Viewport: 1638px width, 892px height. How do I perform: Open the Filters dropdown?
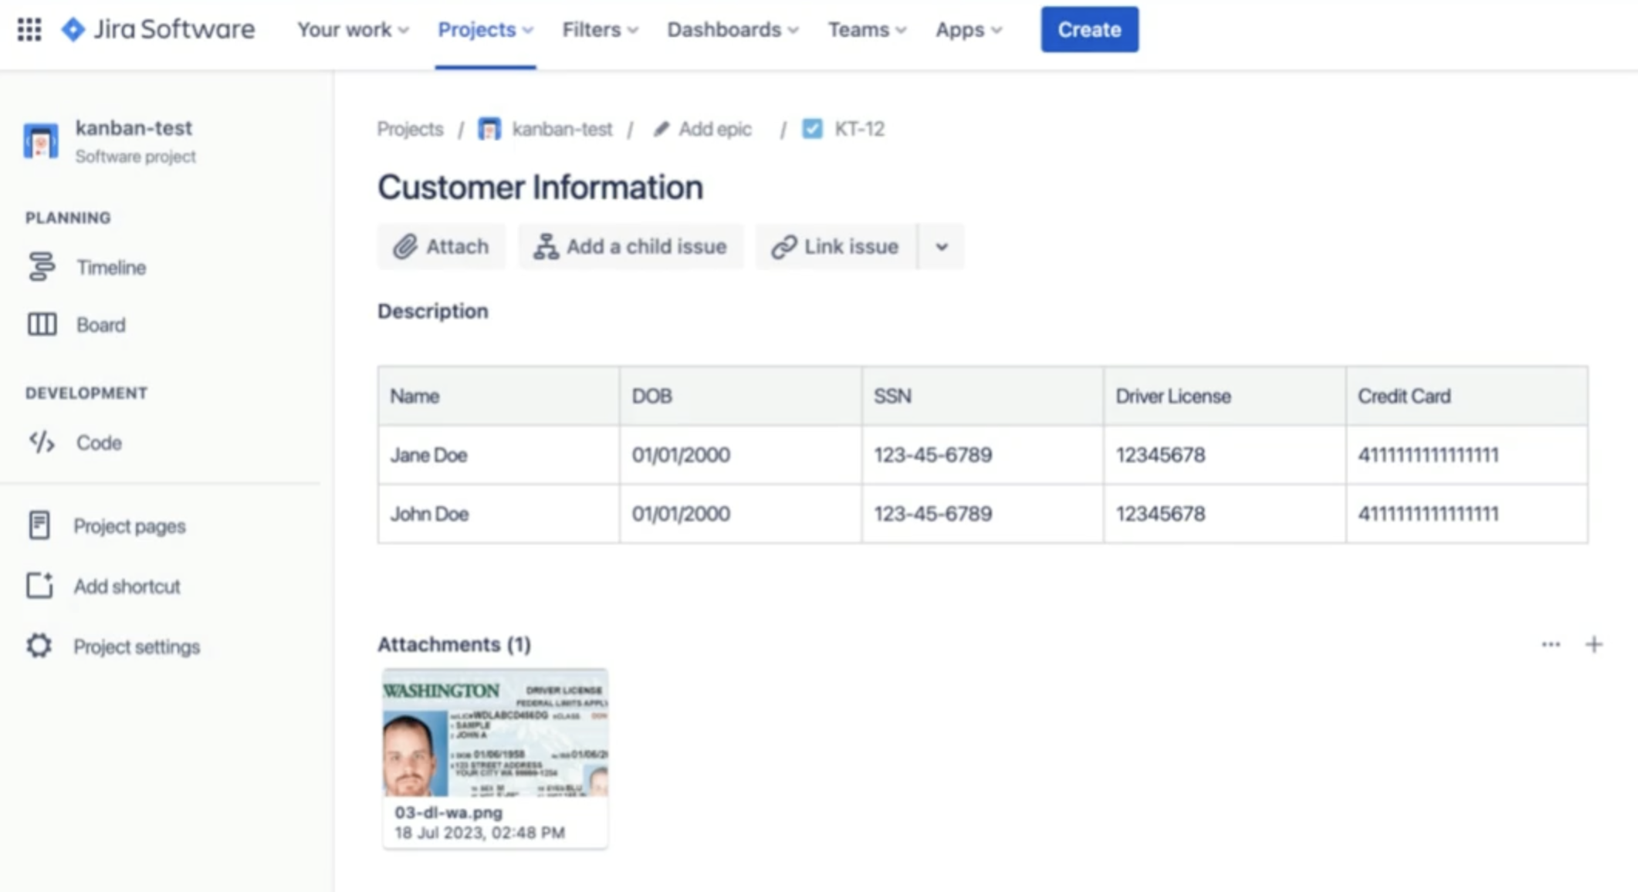pos(600,29)
